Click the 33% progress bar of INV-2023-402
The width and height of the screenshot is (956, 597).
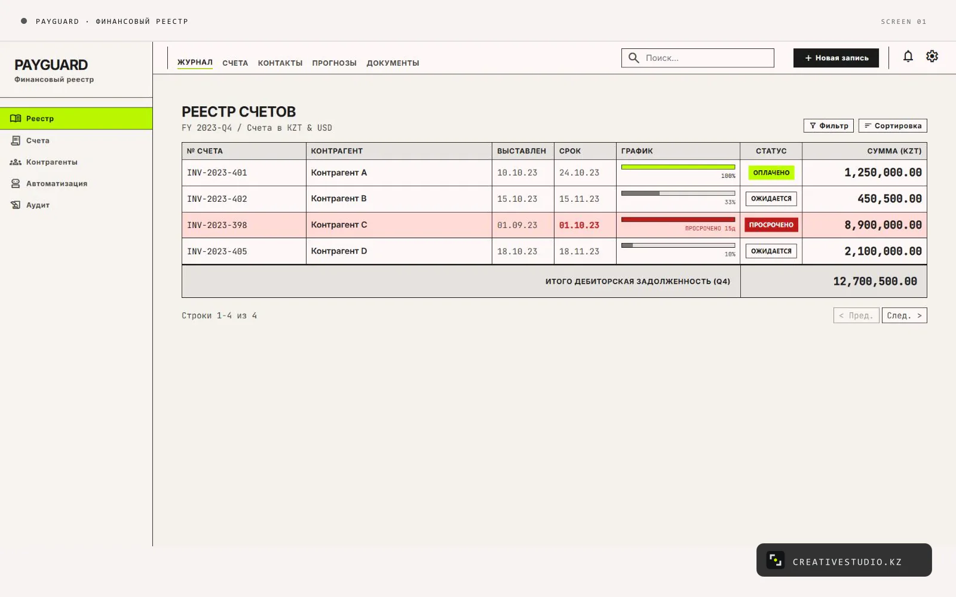[x=678, y=193]
